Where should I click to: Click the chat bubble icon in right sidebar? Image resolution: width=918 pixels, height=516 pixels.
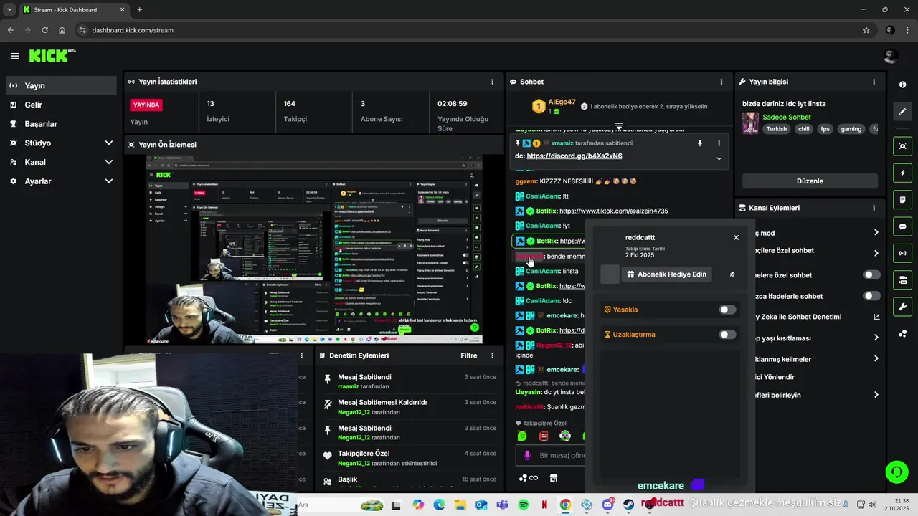[x=902, y=226]
